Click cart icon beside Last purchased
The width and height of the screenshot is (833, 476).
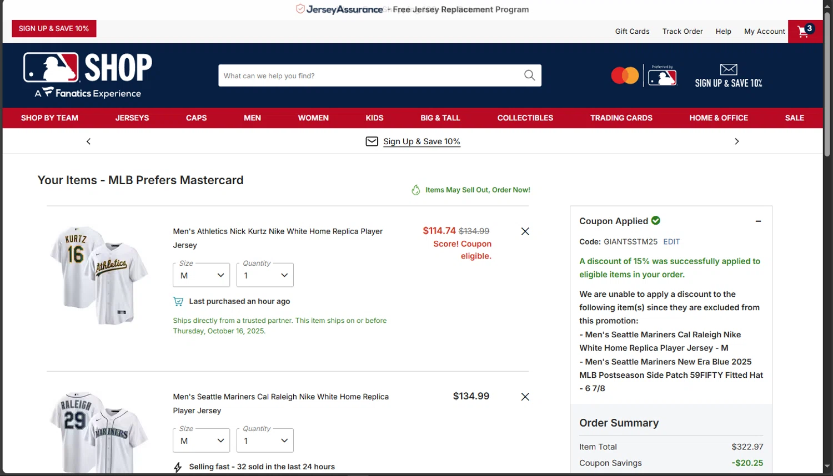[x=178, y=301]
